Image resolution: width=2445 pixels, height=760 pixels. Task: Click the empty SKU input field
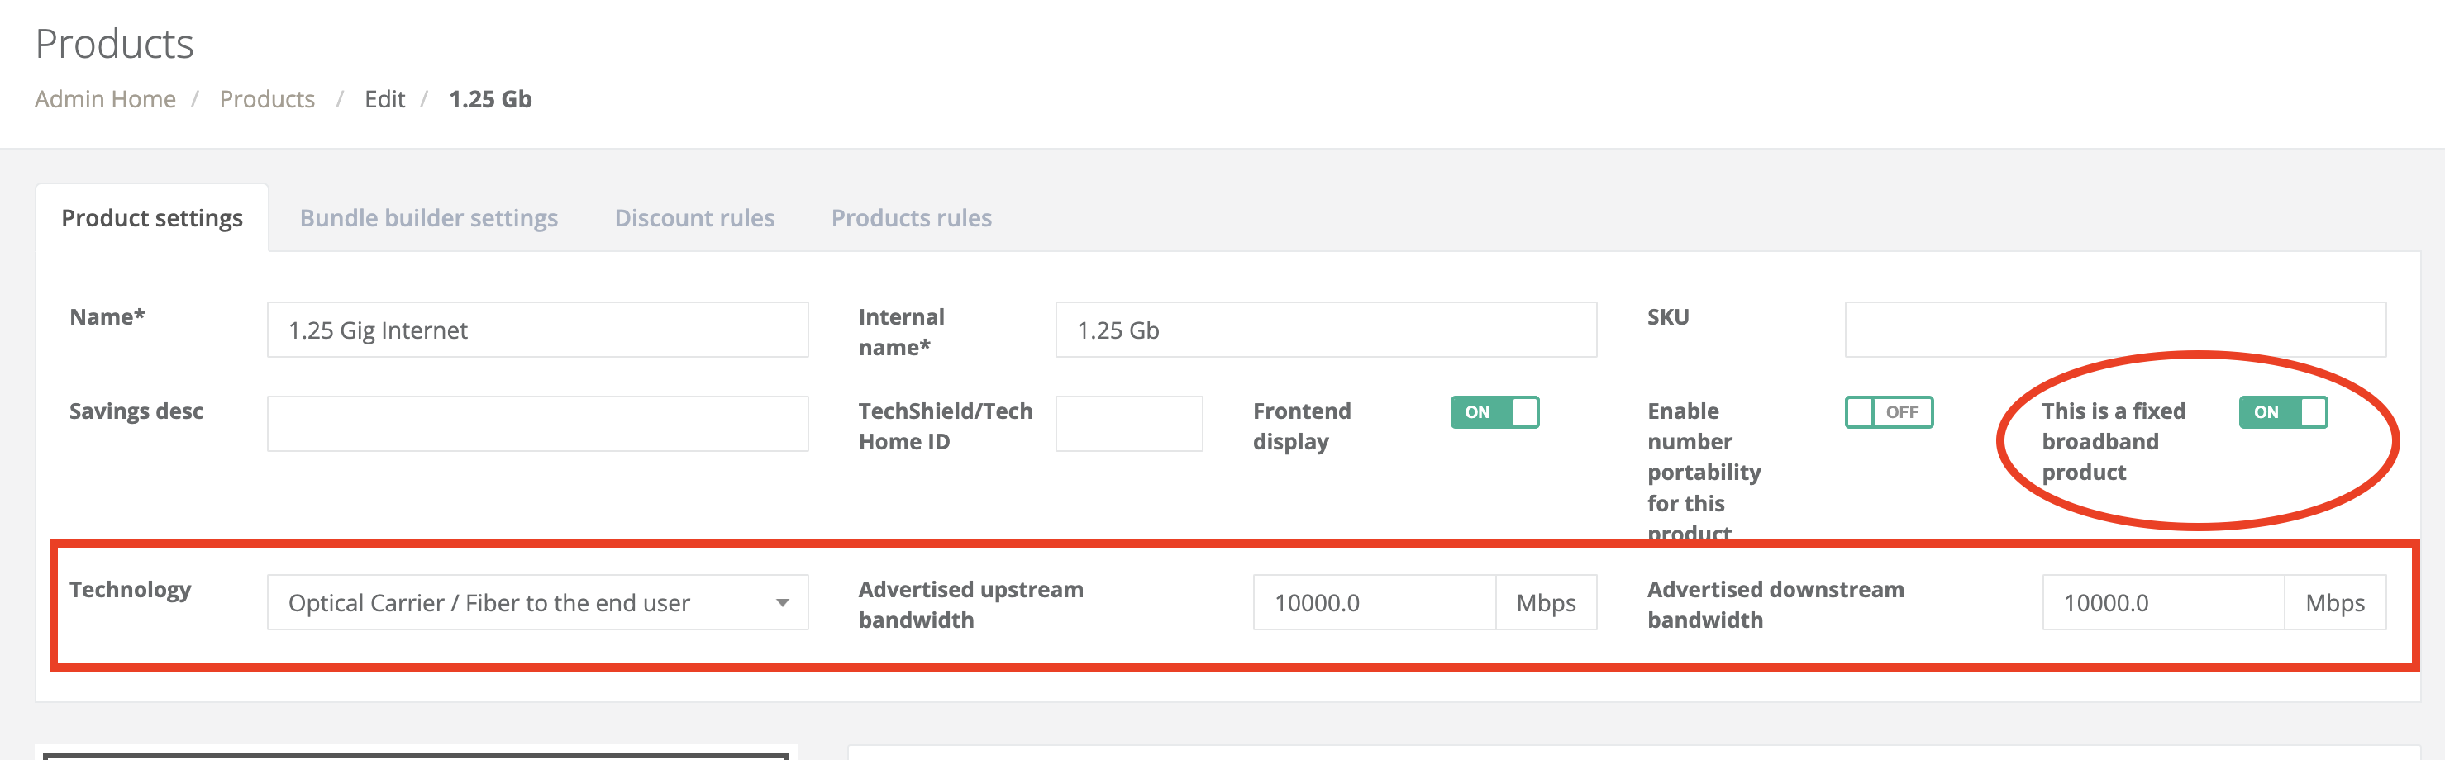[x=2114, y=330]
